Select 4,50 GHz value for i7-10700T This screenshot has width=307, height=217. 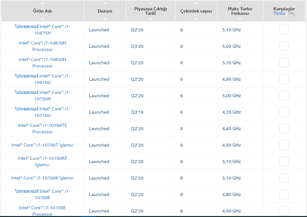231,145
